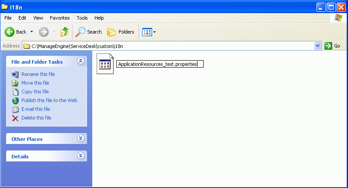Close the i18n window
Image resolution: width=348 pixels, height=188 pixels.
pyautogui.click(x=341, y=7)
